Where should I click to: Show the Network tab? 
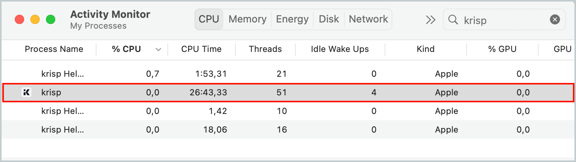point(368,19)
